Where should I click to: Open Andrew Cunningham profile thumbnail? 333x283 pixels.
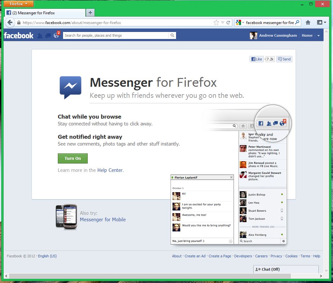click(253, 35)
